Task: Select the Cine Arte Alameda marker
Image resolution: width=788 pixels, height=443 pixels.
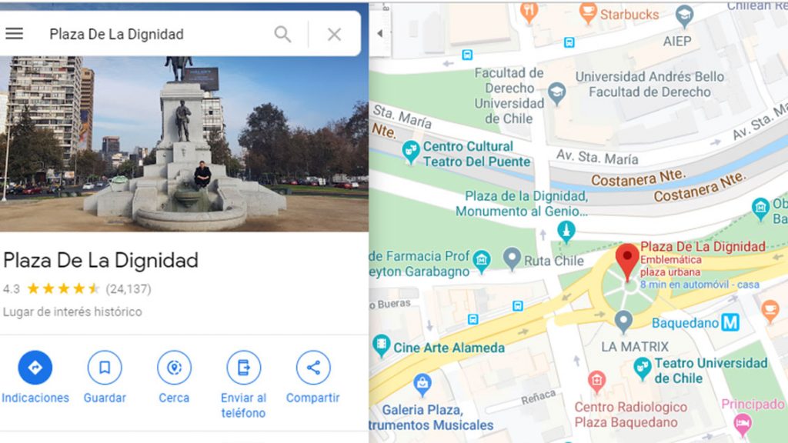Action: click(381, 345)
